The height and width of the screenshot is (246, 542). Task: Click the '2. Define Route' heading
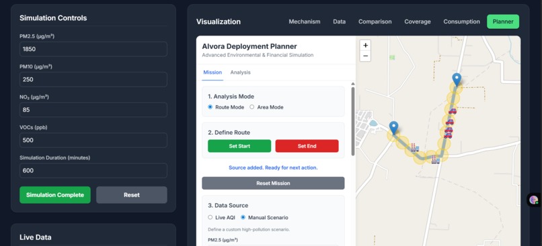pyautogui.click(x=229, y=133)
